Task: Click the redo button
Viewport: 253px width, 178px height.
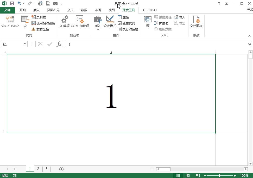Action: point(30,3)
